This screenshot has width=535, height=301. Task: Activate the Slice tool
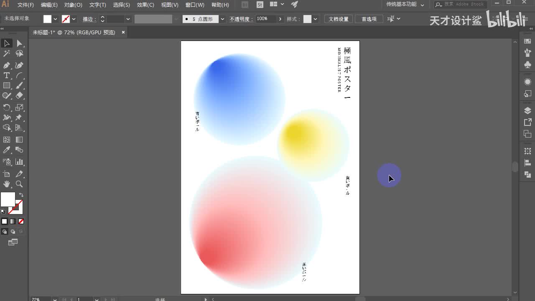point(19,174)
